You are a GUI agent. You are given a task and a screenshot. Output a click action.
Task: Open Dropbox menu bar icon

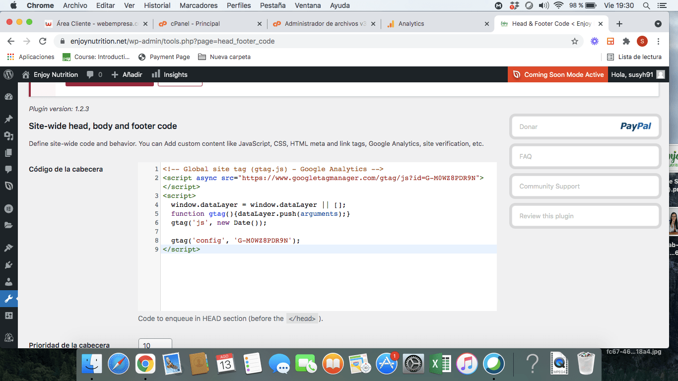(514, 5)
